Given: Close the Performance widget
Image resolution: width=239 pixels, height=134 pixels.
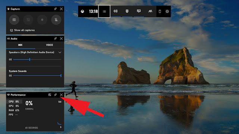Looking at the screenshot, I should point(61,95).
